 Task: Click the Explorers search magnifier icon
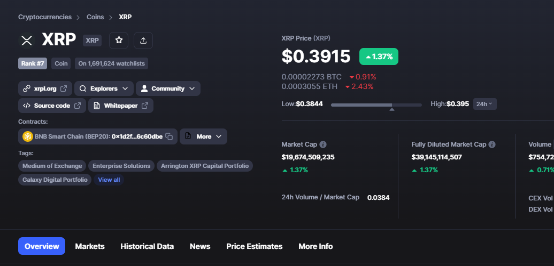pyautogui.click(x=83, y=88)
